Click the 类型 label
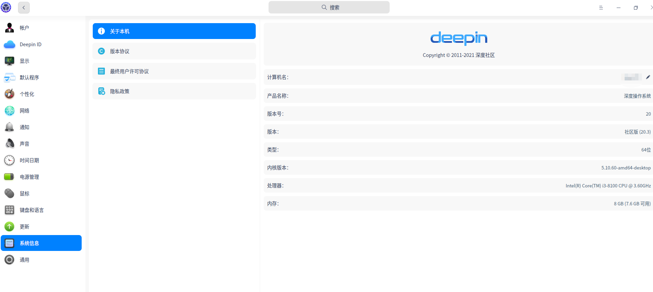 (273, 150)
